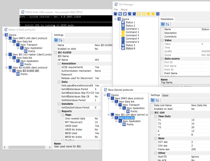
Task: Select the yellow Command 2 tag
Action: pyautogui.click(x=123, y=32)
